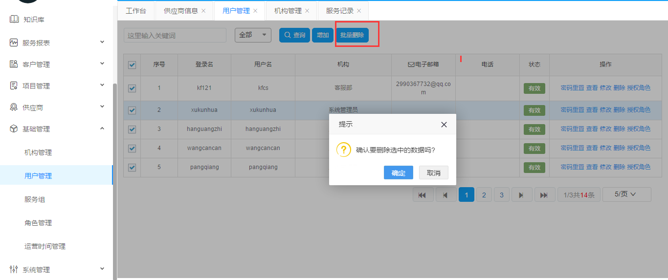Collapse the 基础管理 menu section
This screenshot has height=280, width=668.
click(102, 129)
